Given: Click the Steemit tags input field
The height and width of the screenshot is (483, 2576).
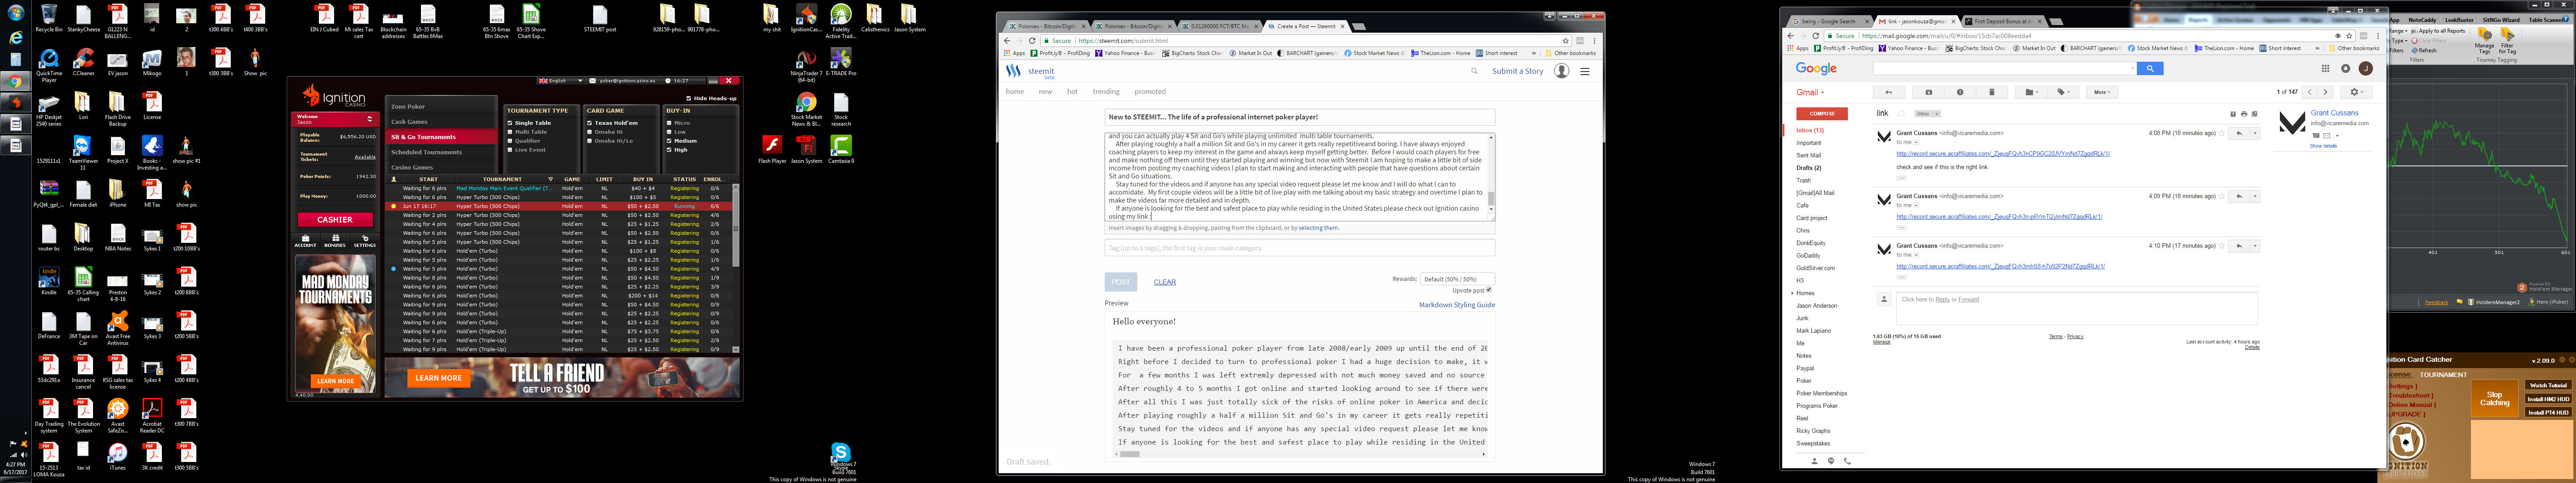Looking at the screenshot, I should coord(1299,248).
